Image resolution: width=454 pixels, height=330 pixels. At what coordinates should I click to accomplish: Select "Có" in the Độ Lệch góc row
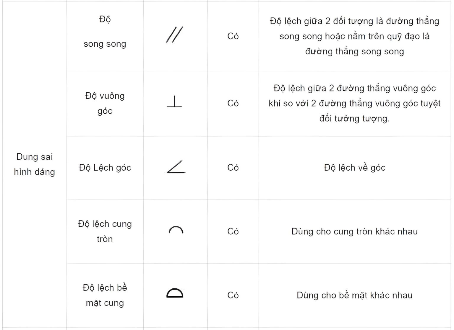[233, 167]
